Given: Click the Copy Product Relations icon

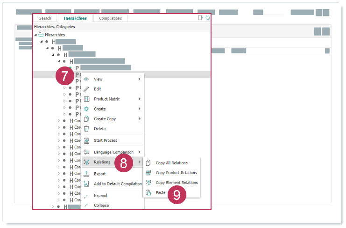Looking at the screenshot, I should [148, 173].
